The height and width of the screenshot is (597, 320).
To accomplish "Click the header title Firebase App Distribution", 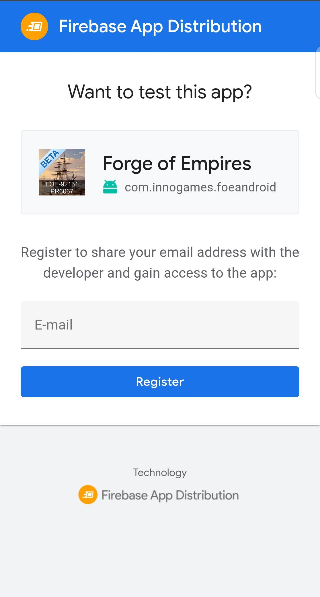I will (160, 26).
